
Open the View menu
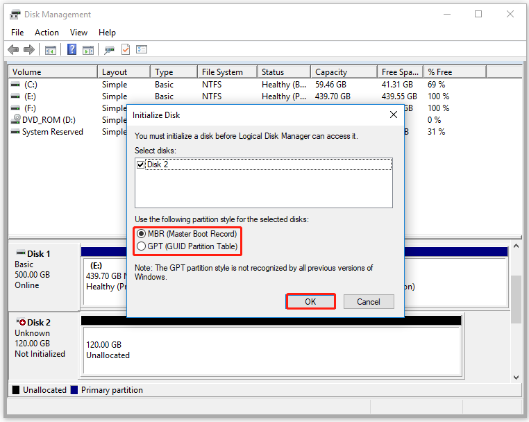(78, 33)
